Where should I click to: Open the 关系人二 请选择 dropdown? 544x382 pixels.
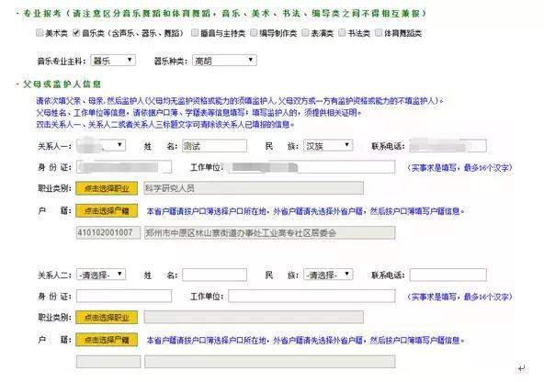click(x=101, y=275)
